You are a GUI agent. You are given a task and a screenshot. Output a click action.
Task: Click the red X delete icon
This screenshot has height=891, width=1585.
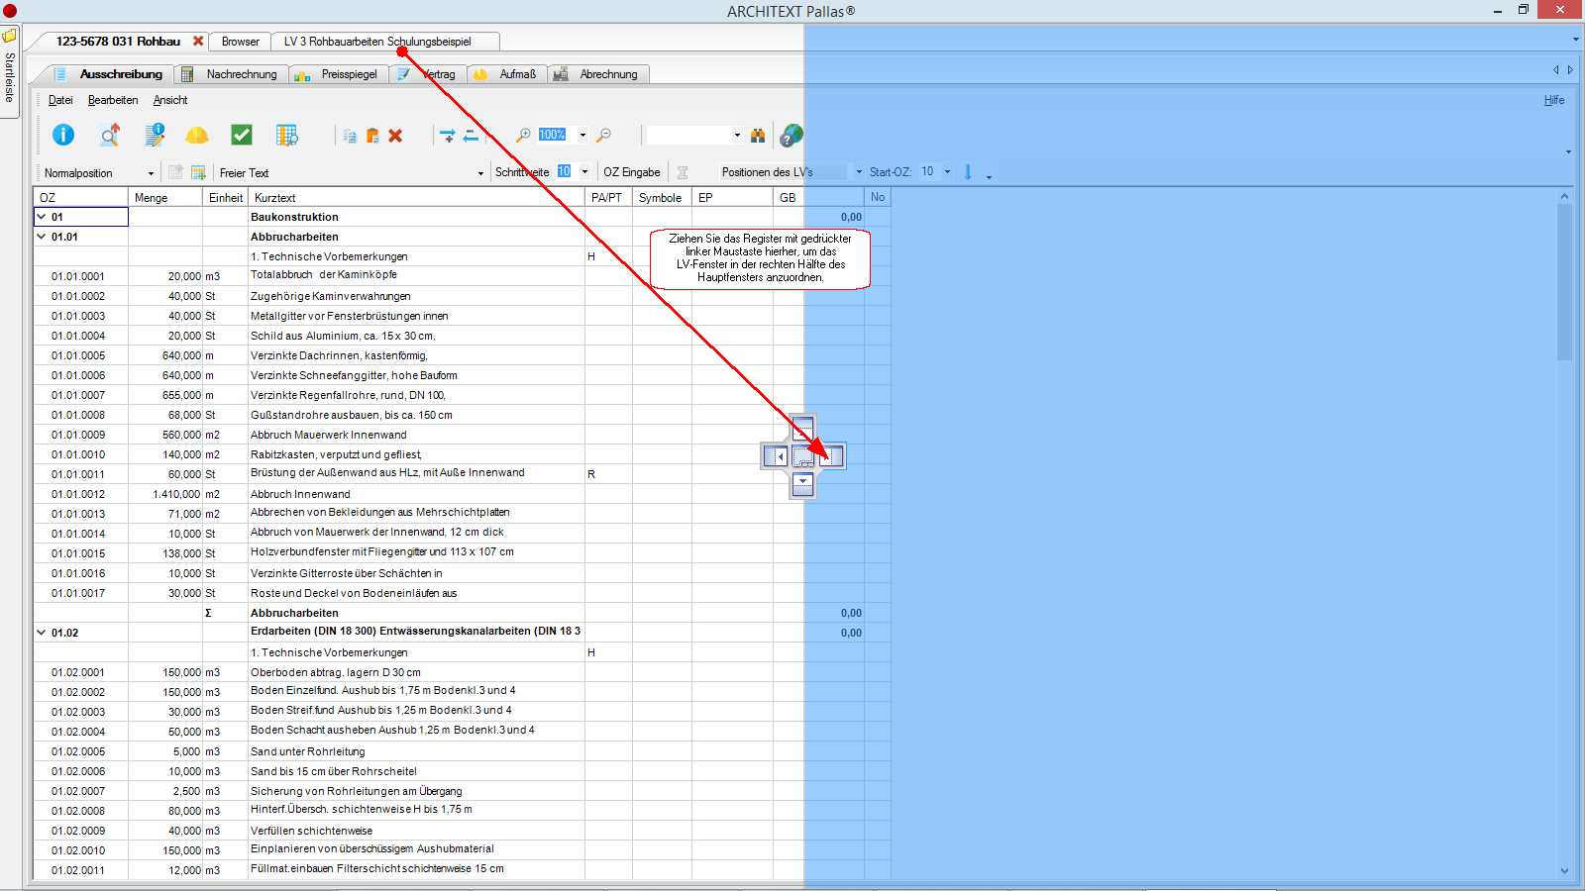(395, 136)
